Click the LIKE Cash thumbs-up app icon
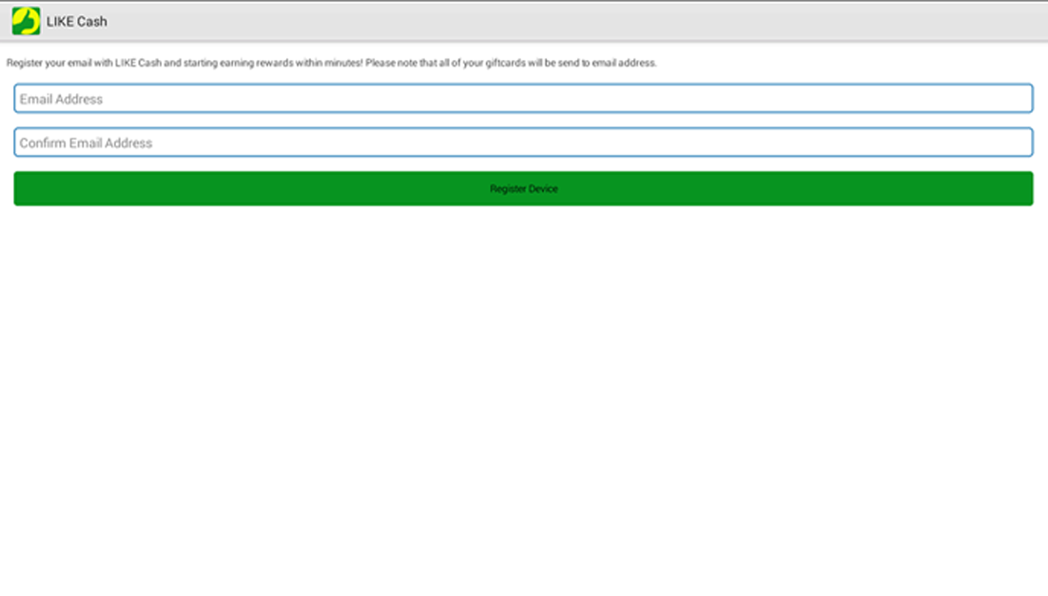This screenshot has width=1048, height=596. [x=26, y=21]
